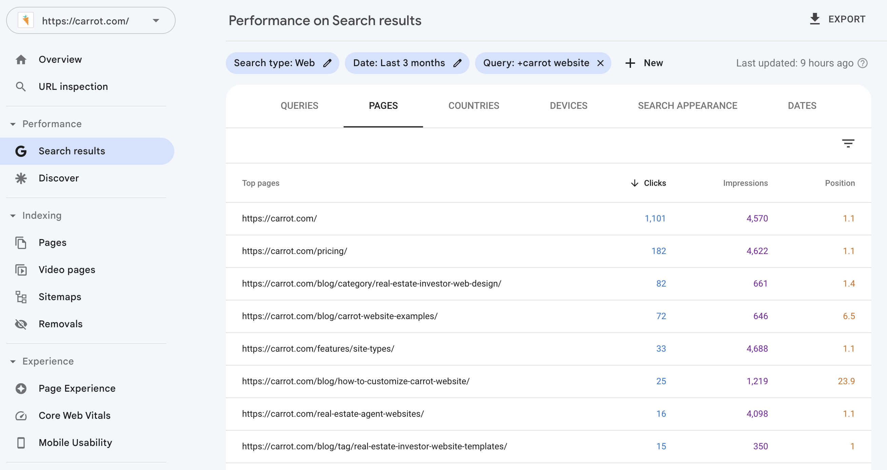Click the table filter rows icon
Image resolution: width=887 pixels, height=470 pixels.
click(848, 143)
